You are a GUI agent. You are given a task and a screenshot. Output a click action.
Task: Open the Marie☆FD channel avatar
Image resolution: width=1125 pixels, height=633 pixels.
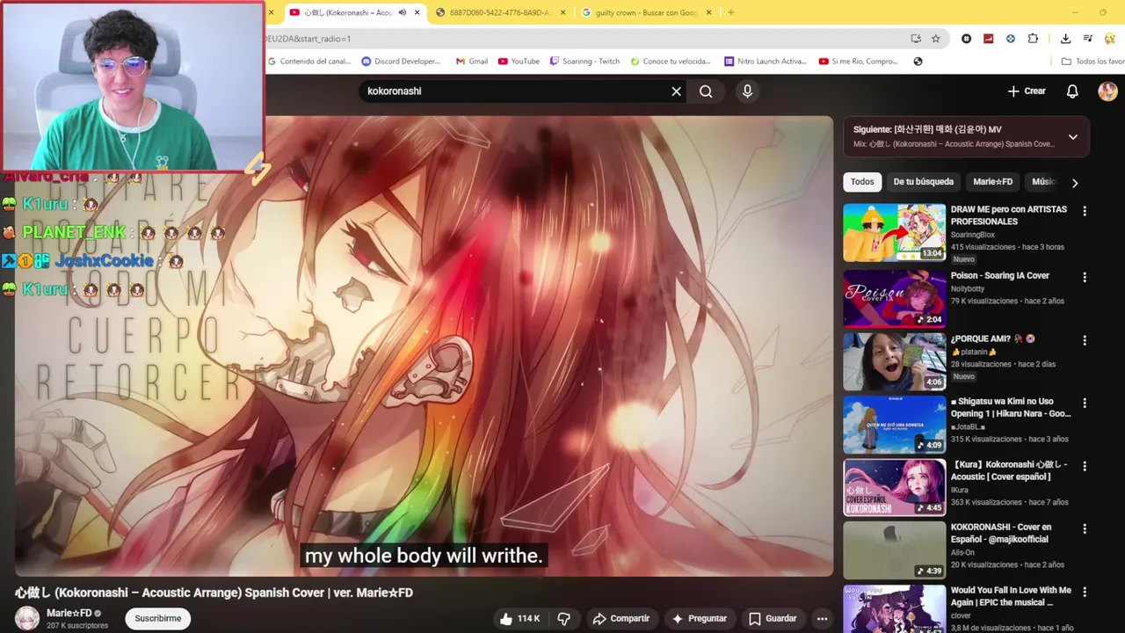[x=27, y=618]
